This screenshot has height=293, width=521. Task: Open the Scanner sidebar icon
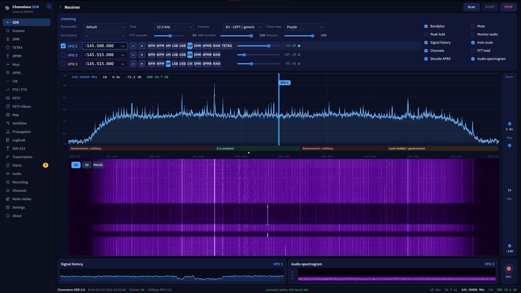click(x=8, y=31)
